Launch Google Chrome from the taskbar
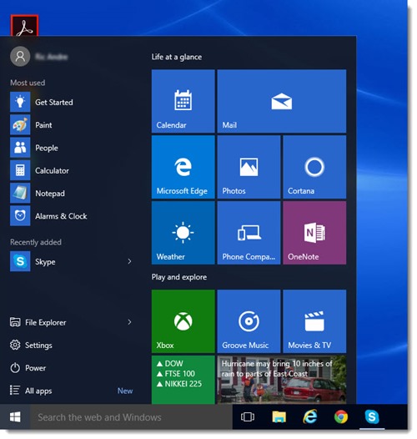Screen dimensions: 417x439 341,416
